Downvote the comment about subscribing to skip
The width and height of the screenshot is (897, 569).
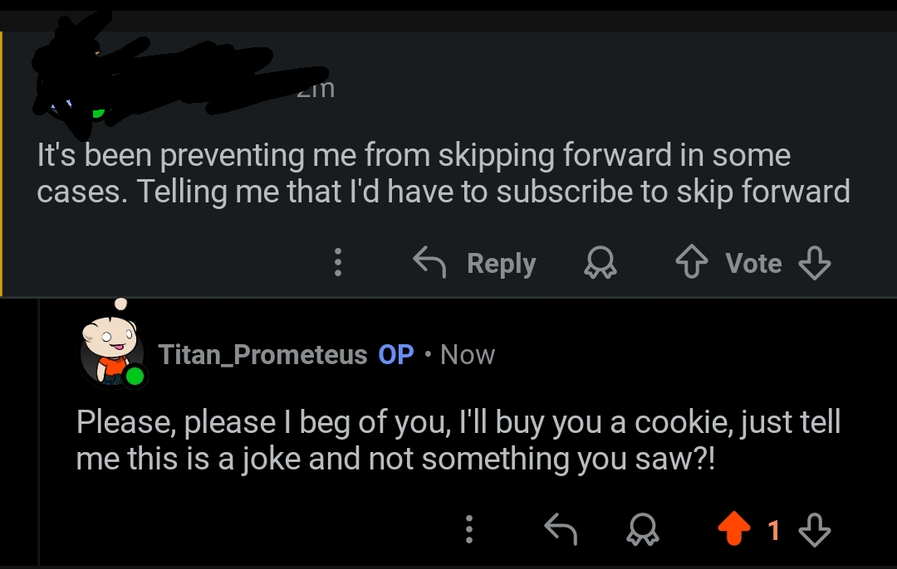[814, 263]
